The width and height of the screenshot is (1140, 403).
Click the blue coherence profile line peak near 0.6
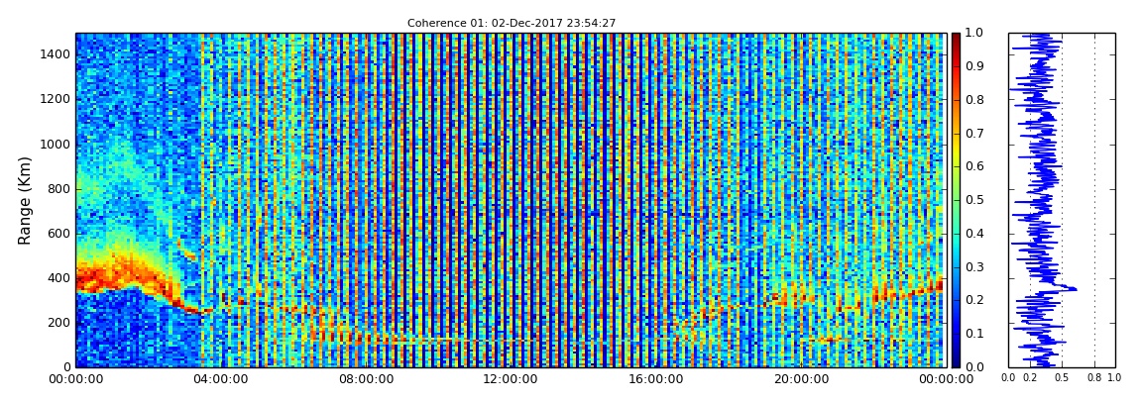pos(1074,289)
